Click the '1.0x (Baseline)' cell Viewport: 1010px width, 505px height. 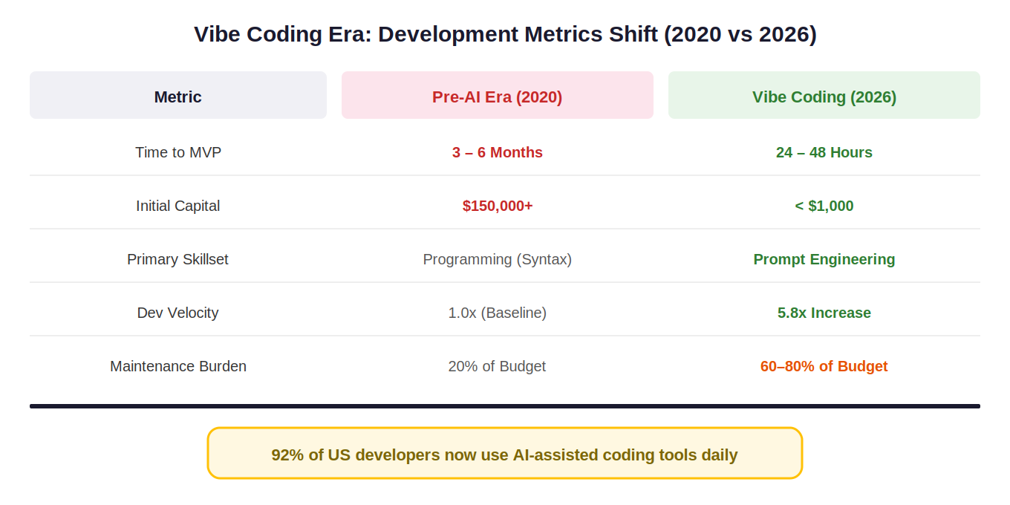497,313
